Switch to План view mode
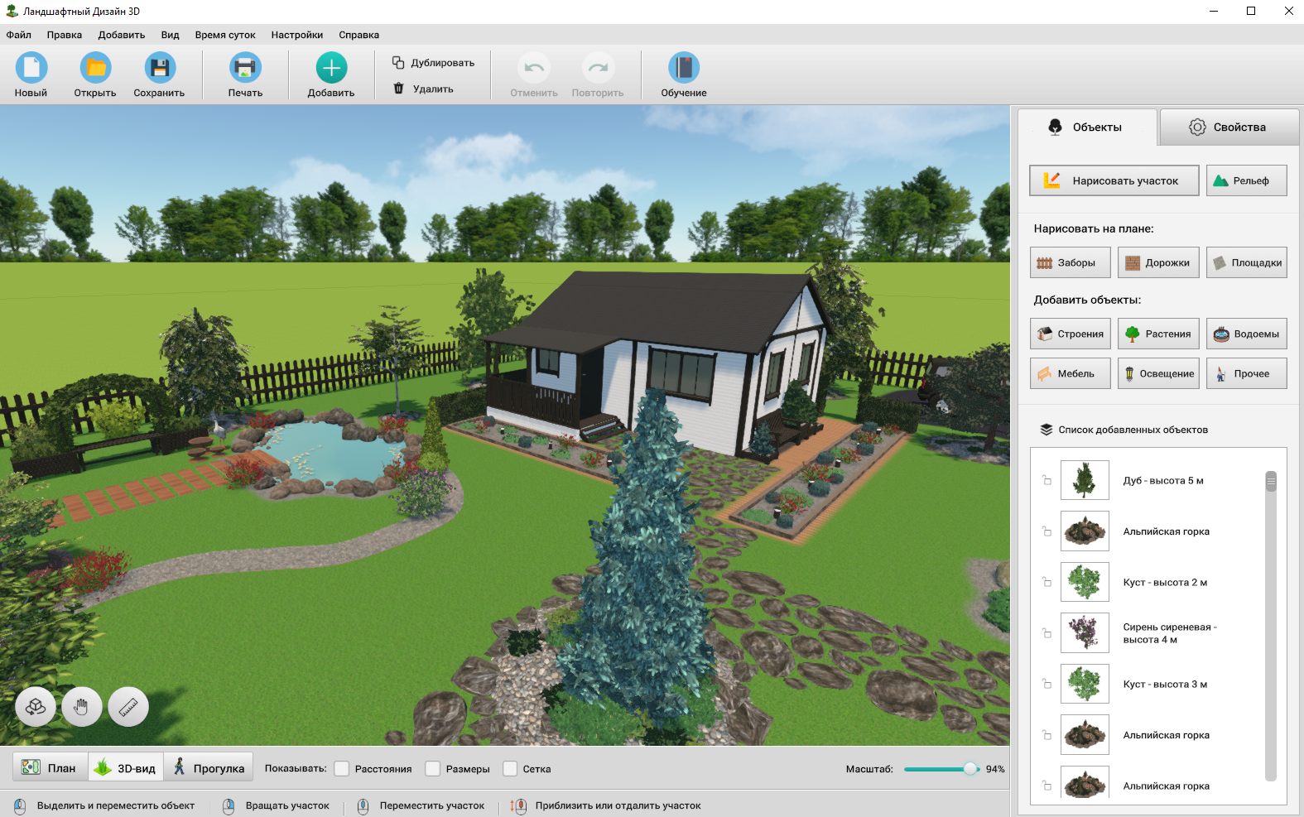This screenshot has width=1304, height=817. point(50,767)
